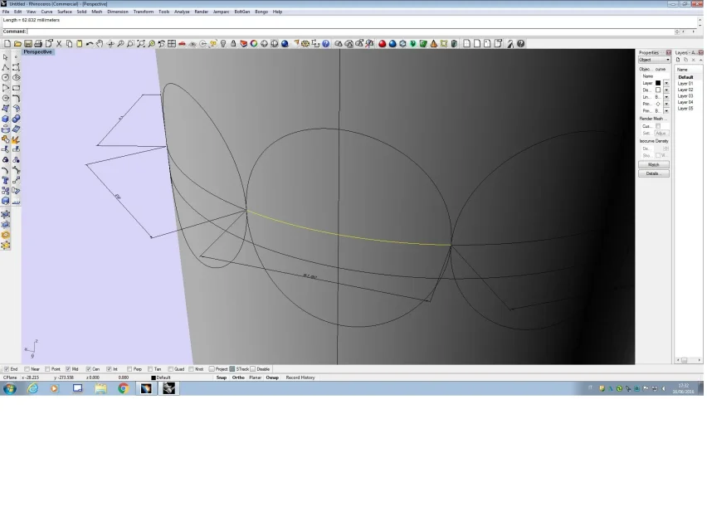Click the Save file icon in toolbar
This screenshot has width=707, height=531.
27,44
